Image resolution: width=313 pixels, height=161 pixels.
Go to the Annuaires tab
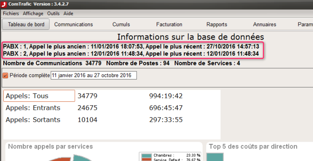click(x=264, y=24)
